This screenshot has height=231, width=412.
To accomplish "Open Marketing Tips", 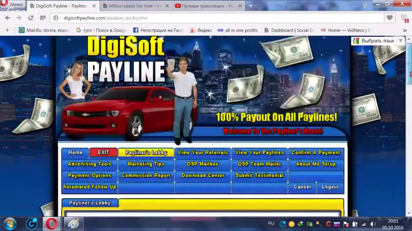I will coord(146,164).
